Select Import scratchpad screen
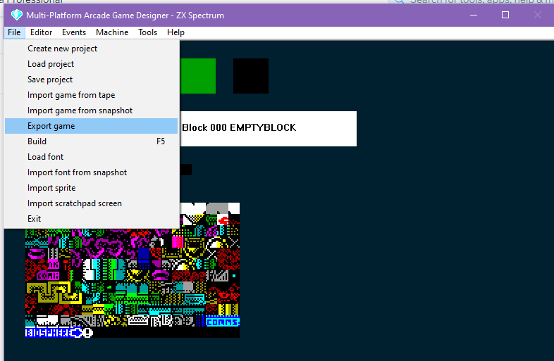 pos(91,203)
